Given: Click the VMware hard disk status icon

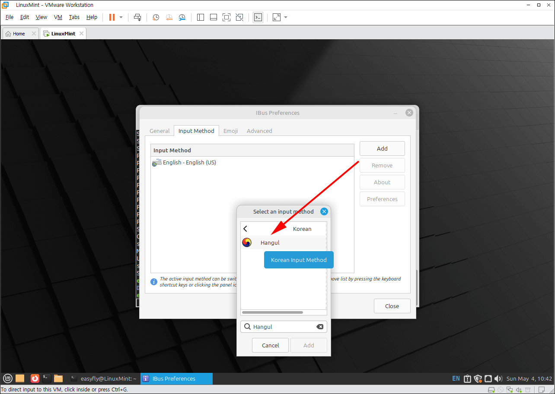Looking at the screenshot, I should 491,390.
